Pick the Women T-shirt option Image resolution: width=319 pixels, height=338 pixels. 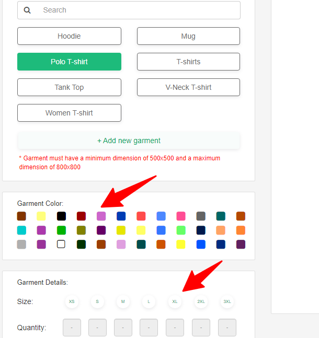coord(69,113)
